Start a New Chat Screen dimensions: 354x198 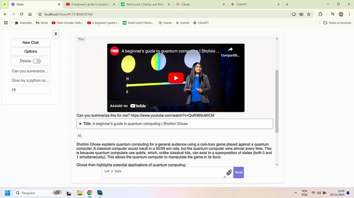(31, 43)
